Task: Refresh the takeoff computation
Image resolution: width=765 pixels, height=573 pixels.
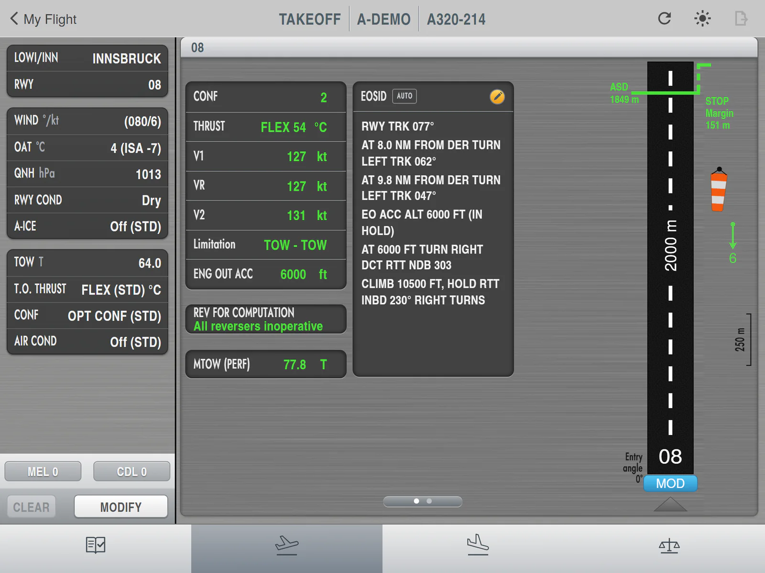Action: coord(665,19)
